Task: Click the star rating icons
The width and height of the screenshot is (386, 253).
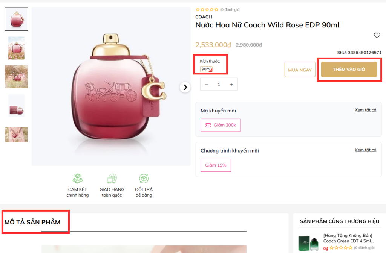Action: tap(207, 9)
